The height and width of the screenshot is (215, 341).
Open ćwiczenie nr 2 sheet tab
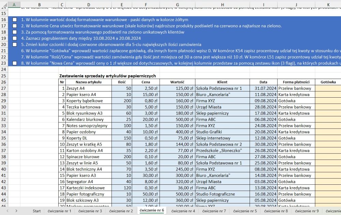[x=121, y=211]
